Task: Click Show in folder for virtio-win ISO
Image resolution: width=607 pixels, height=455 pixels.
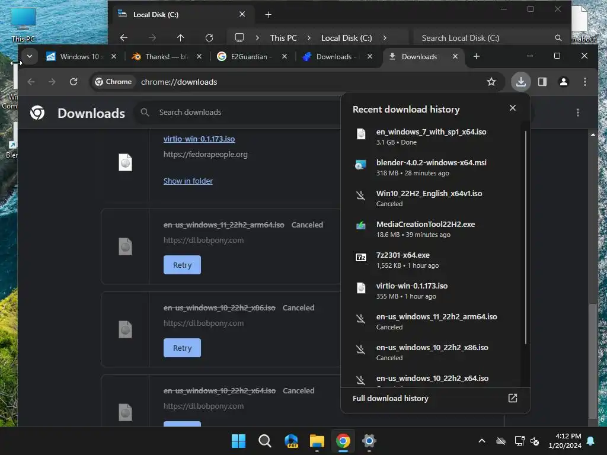Action: pos(188,181)
